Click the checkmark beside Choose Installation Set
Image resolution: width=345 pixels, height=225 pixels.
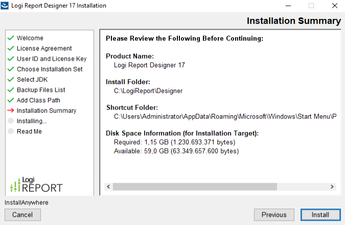point(10,69)
